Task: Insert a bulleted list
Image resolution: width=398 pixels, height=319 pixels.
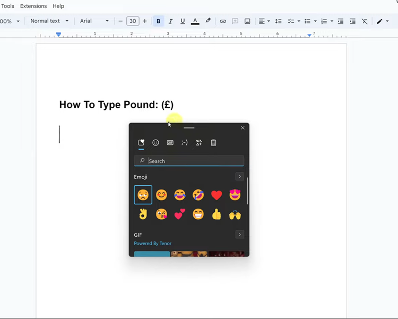Action: (307, 21)
